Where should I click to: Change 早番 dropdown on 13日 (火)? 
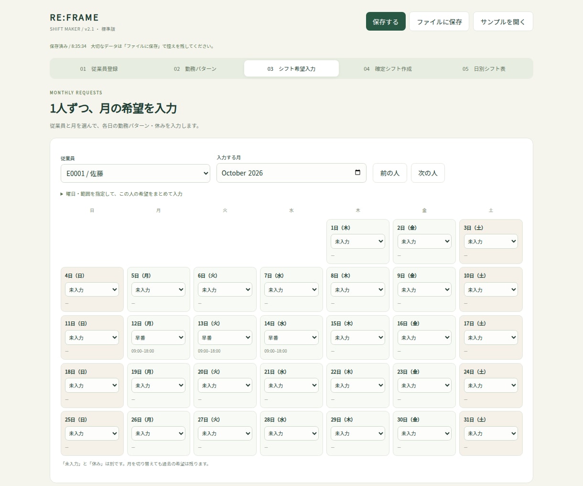point(225,338)
